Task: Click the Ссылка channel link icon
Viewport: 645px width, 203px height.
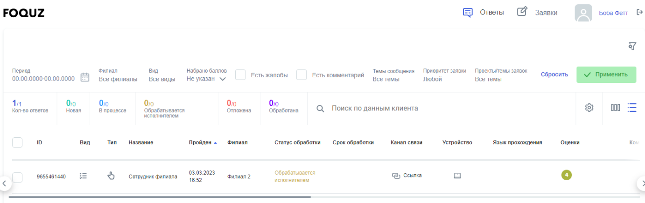Action: 396,176
